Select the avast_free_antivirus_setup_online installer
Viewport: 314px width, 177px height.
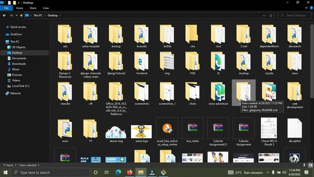pyautogui.click(x=167, y=132)
